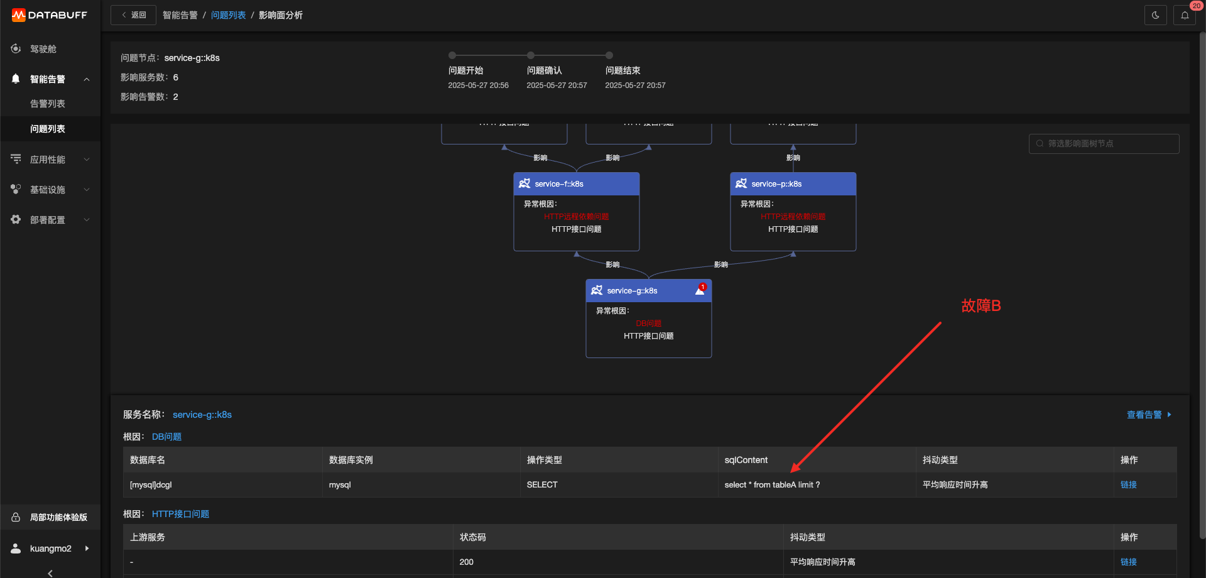Click HTTP远程依赖问题 in service-p::k8s node
This screenshot has width=1206, height=578.
point(793,217)
